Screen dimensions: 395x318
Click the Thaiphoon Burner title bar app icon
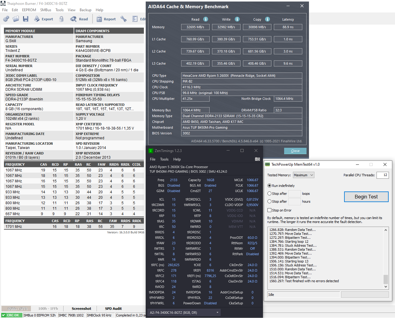coord(3,4)
